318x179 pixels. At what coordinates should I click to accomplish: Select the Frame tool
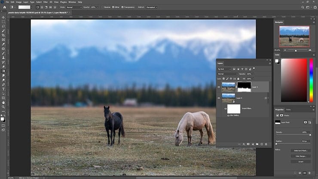(3, 40)
